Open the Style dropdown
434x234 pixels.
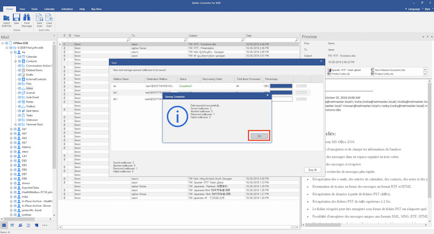coord(428,9)
